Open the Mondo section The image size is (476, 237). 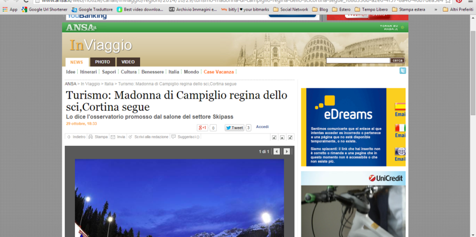[x=192, y=72]
